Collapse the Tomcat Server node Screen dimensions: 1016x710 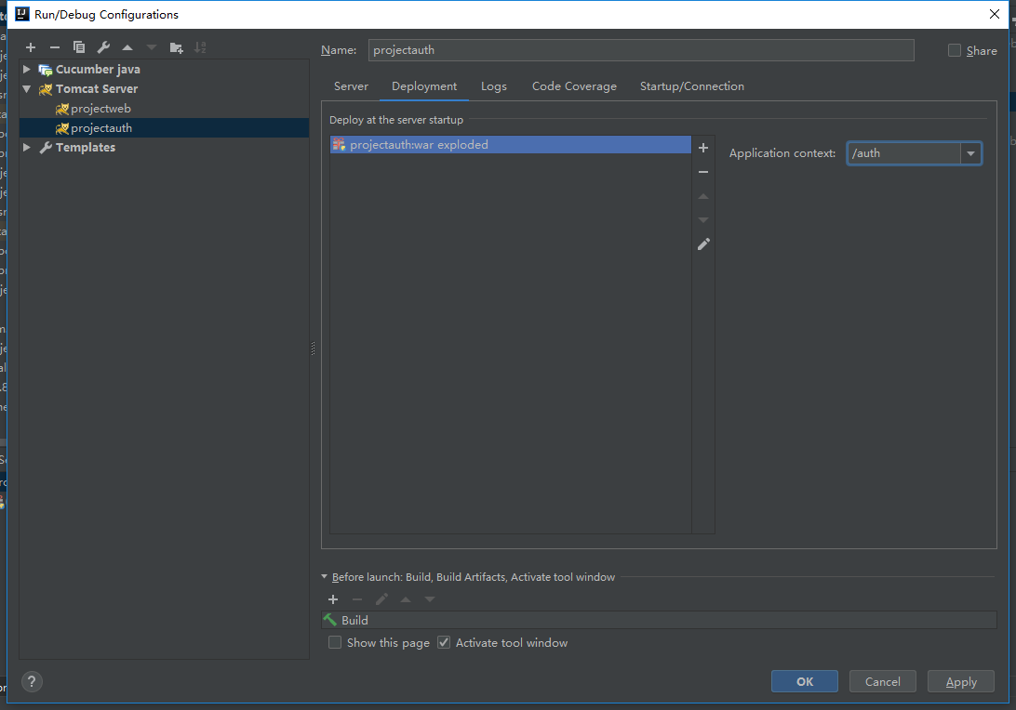click(x=27, y=89)
